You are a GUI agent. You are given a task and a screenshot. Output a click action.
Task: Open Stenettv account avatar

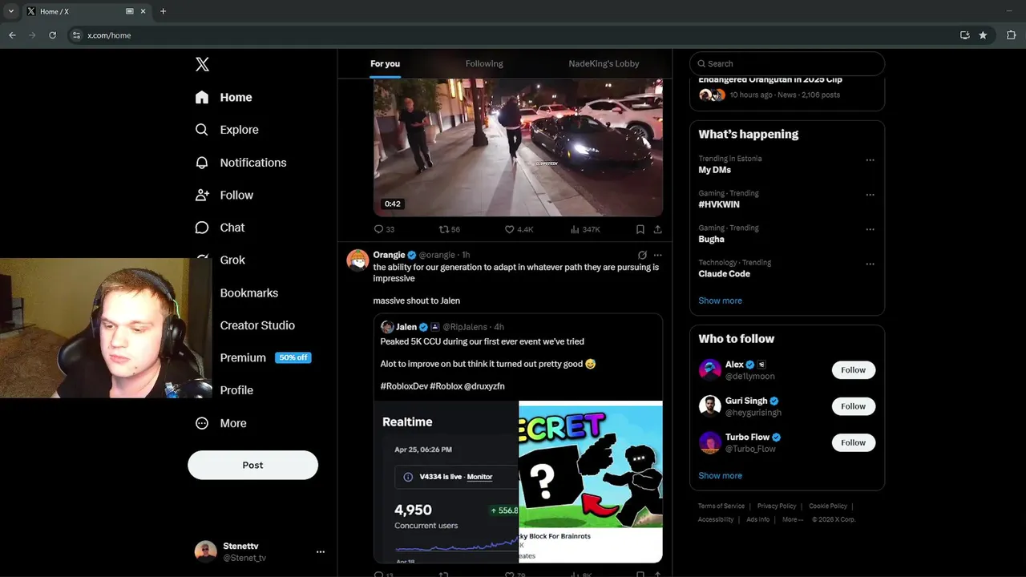pos(205,551)
